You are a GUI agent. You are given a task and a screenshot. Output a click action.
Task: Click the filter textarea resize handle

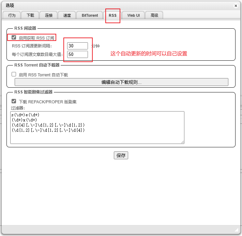click(183, 142)
